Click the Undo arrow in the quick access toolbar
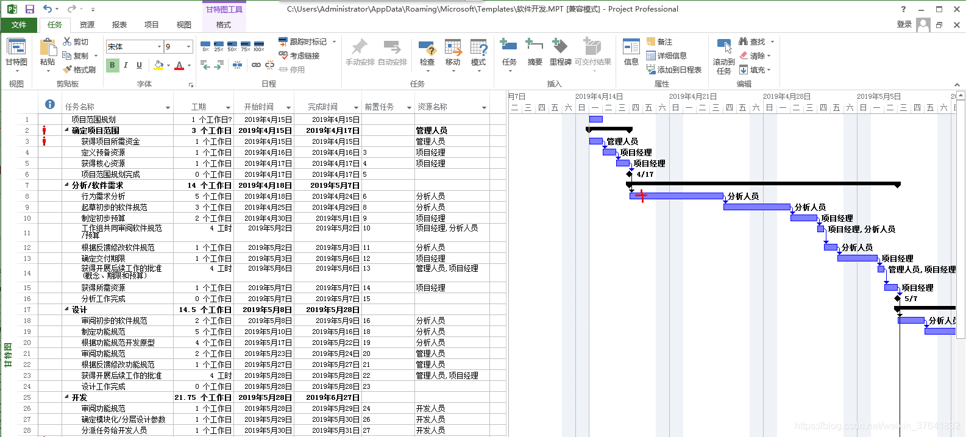966x437 pixels. click(48, 9)
